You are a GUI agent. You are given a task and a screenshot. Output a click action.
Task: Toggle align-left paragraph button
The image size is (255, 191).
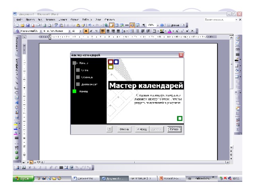102,30
